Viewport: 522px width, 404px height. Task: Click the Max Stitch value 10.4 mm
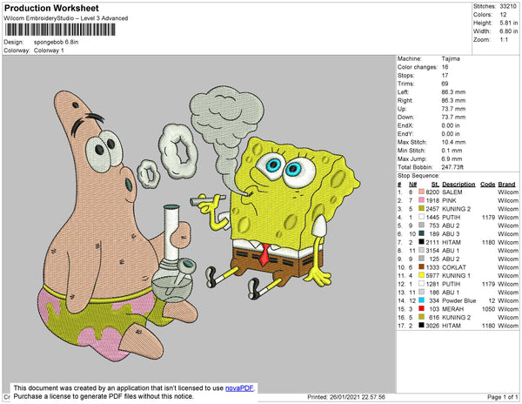[453, 142]
